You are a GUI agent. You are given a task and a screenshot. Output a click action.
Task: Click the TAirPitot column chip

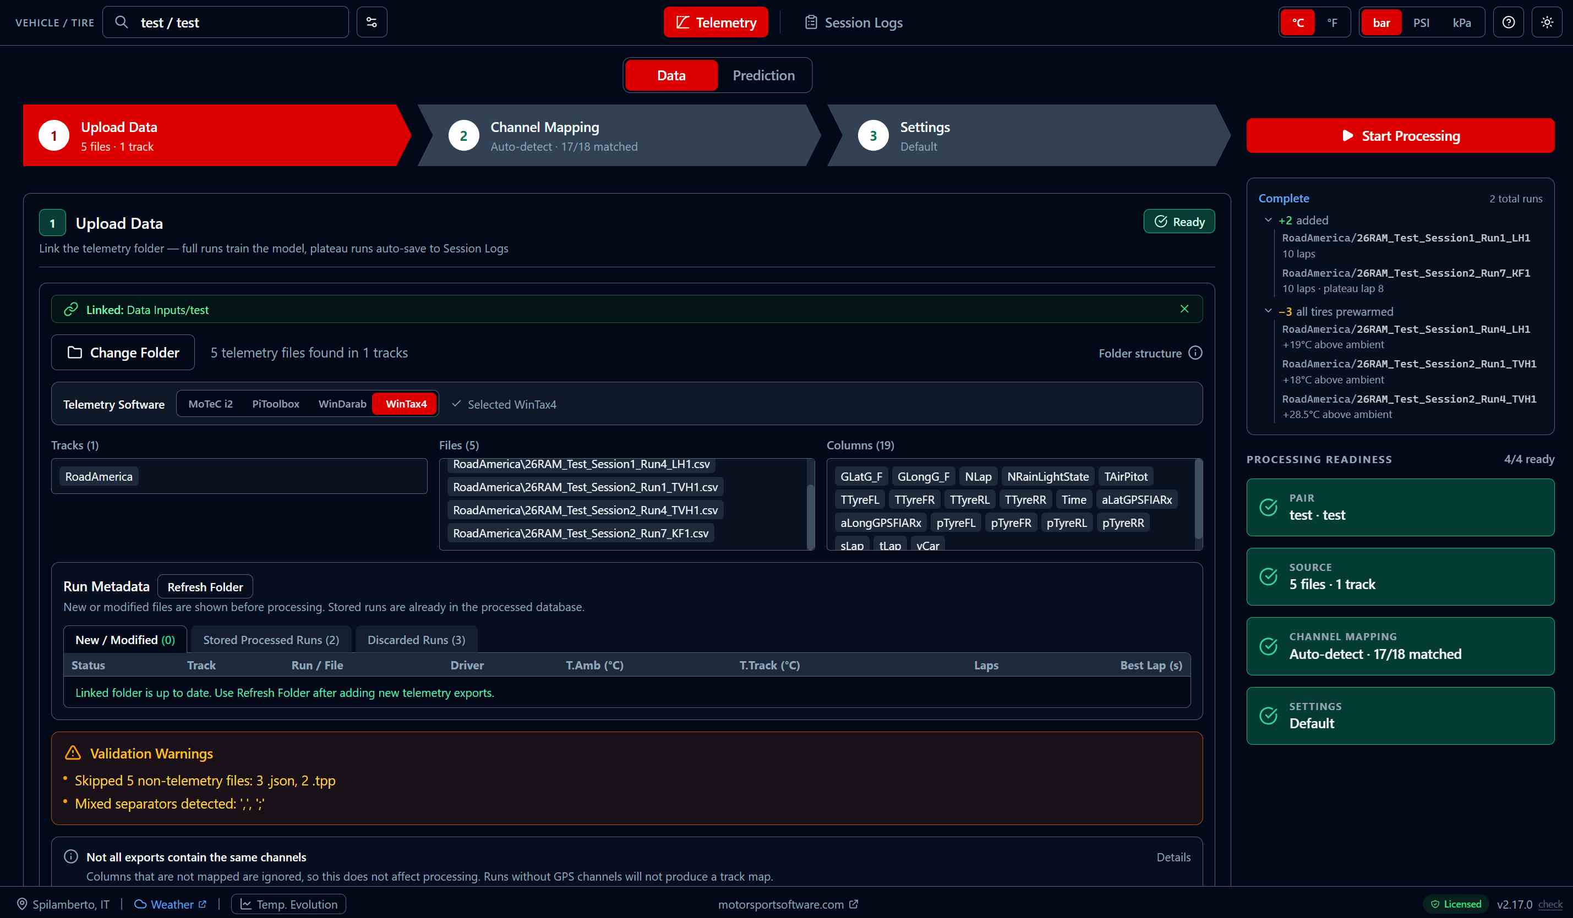[x=1126, y=476]
